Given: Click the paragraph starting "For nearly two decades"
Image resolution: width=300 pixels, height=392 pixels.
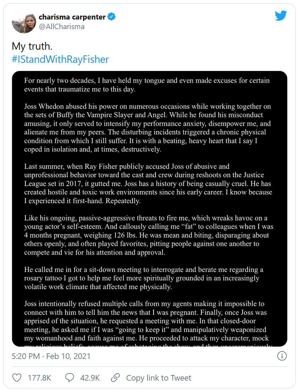Looking at the screenshot, I should pos(147,85).
